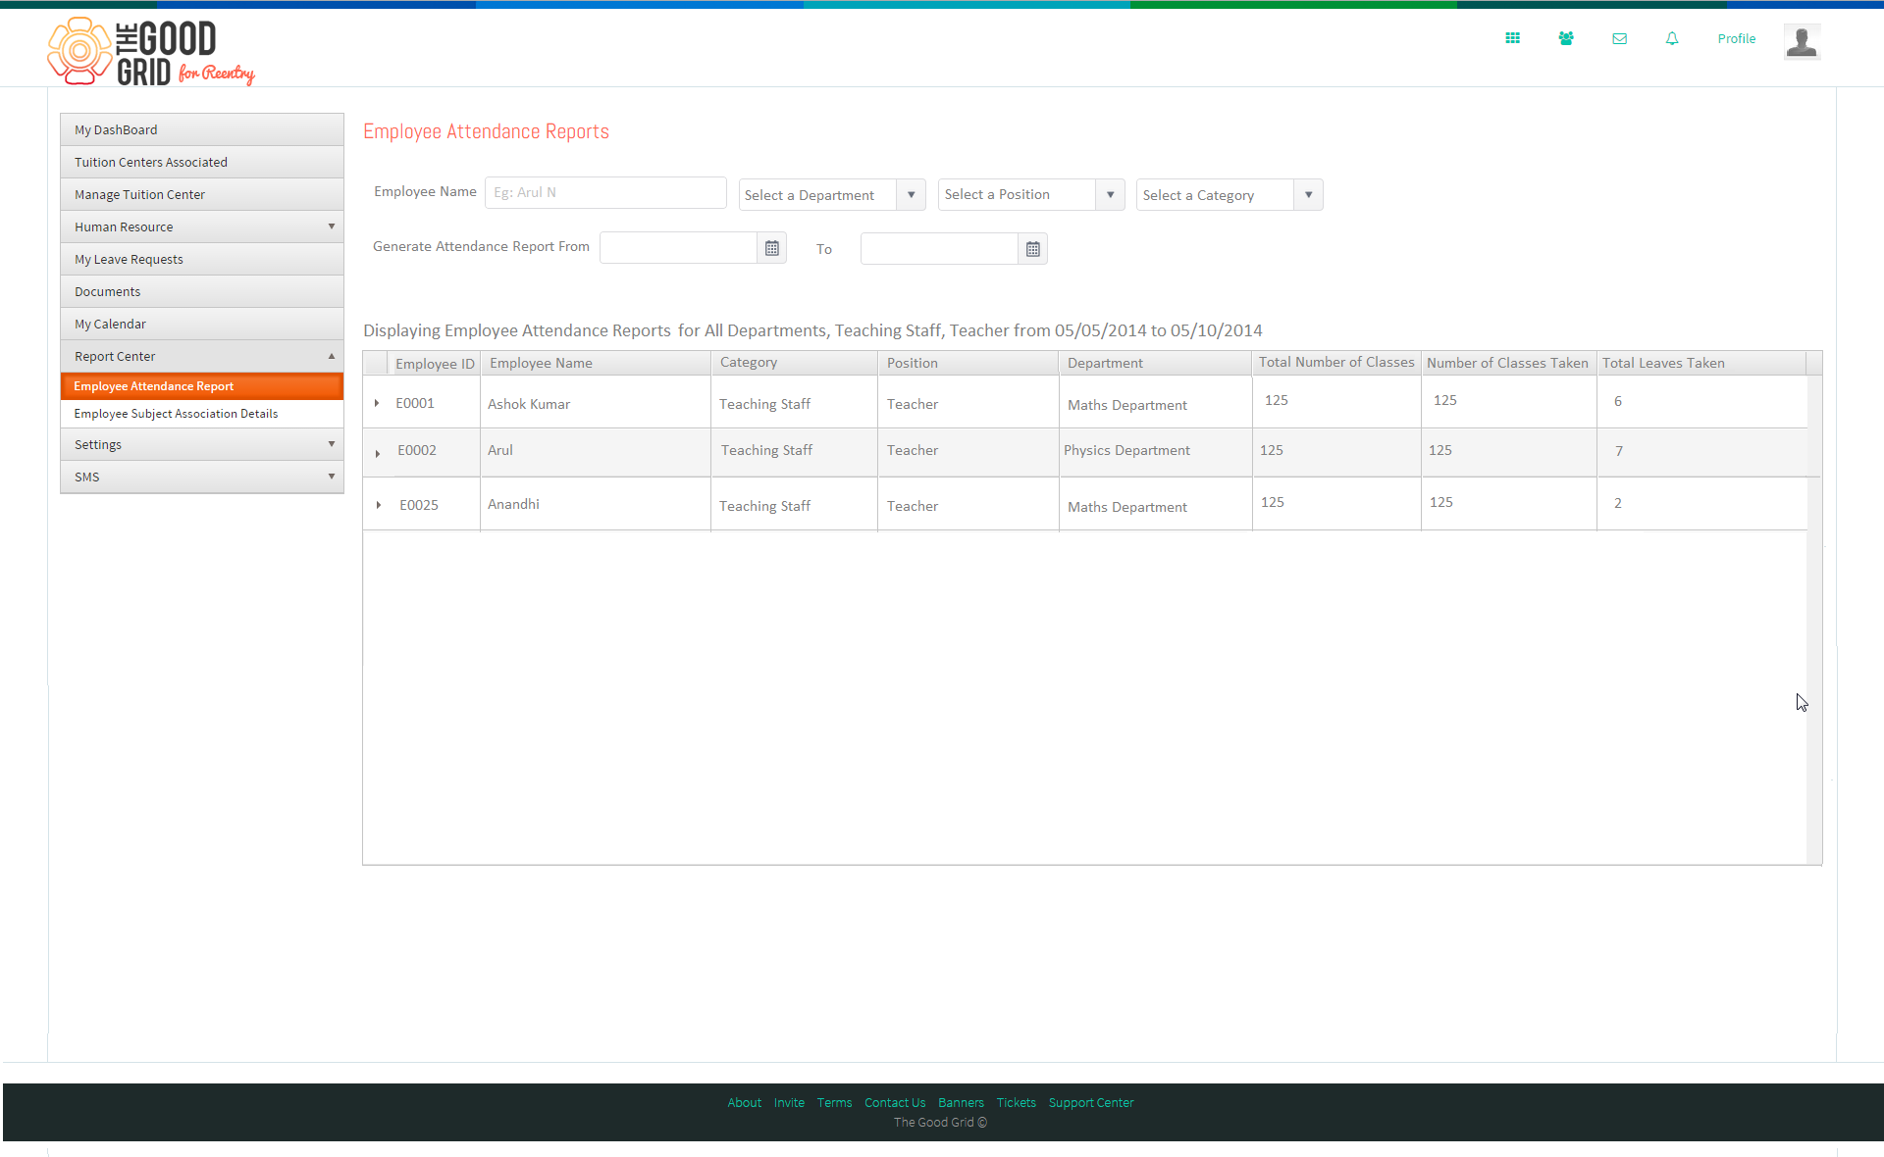This screenshot has width=1884, height=1157.
Task: Click the Banners footer link
Action: pos(961,1103)
